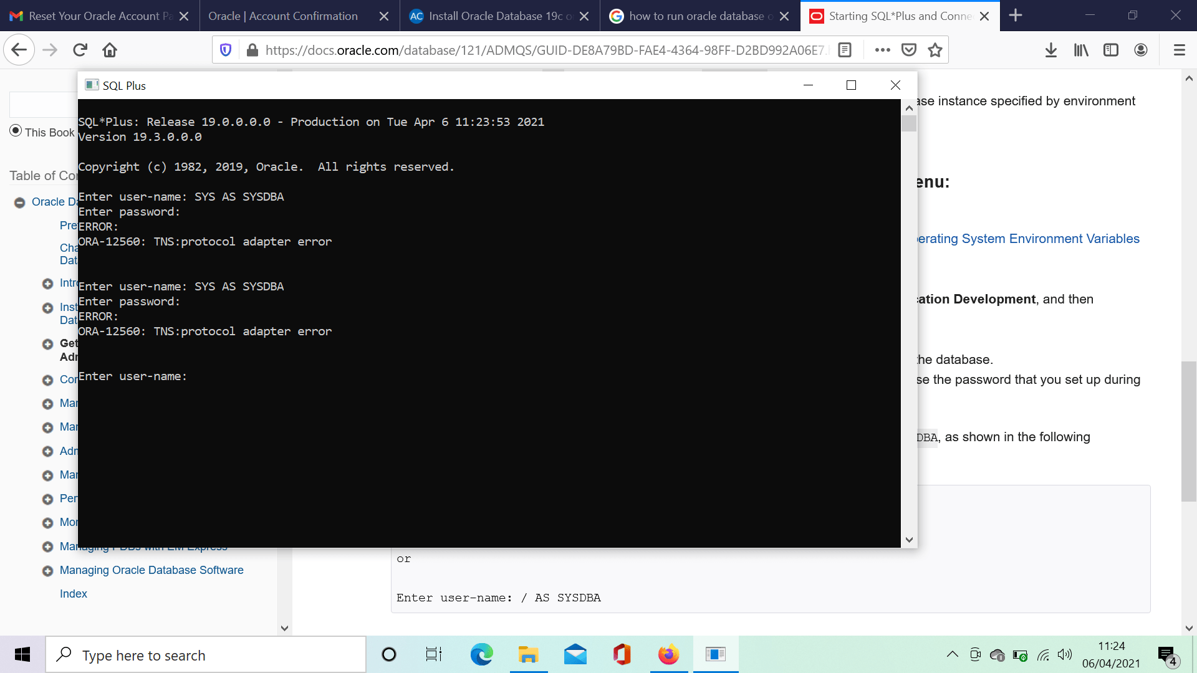Select the This Book radio button
This screenshot has height=673, width=1197.
pos(16,131)
